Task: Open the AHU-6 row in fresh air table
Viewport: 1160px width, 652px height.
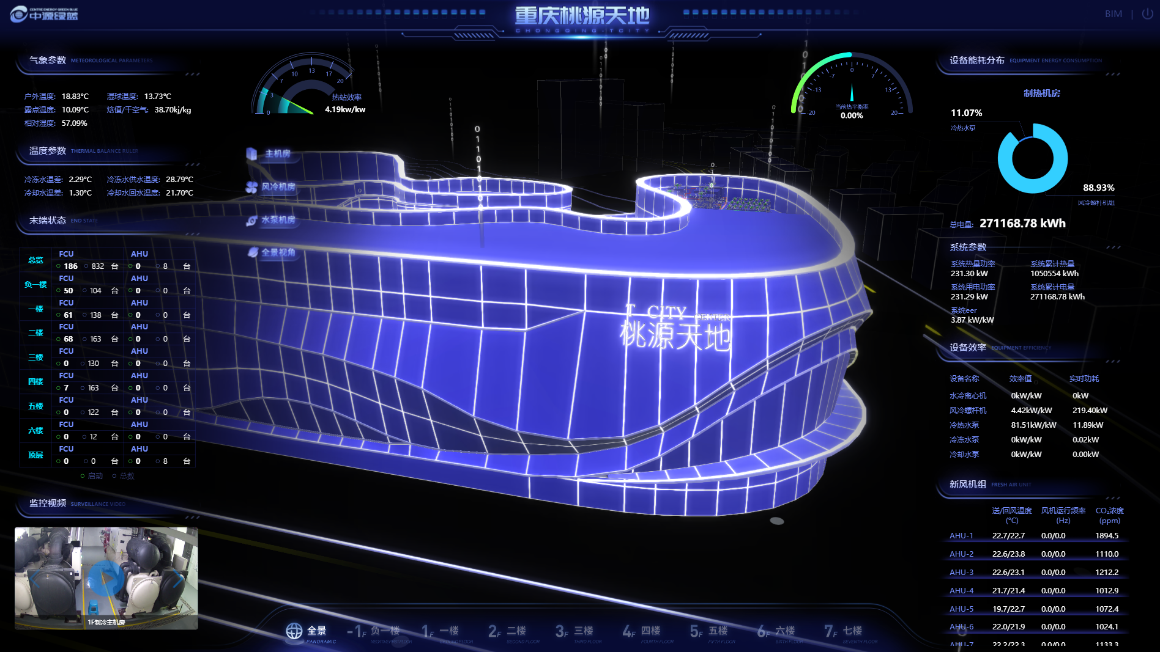Action: click(x=1036, y=627)
